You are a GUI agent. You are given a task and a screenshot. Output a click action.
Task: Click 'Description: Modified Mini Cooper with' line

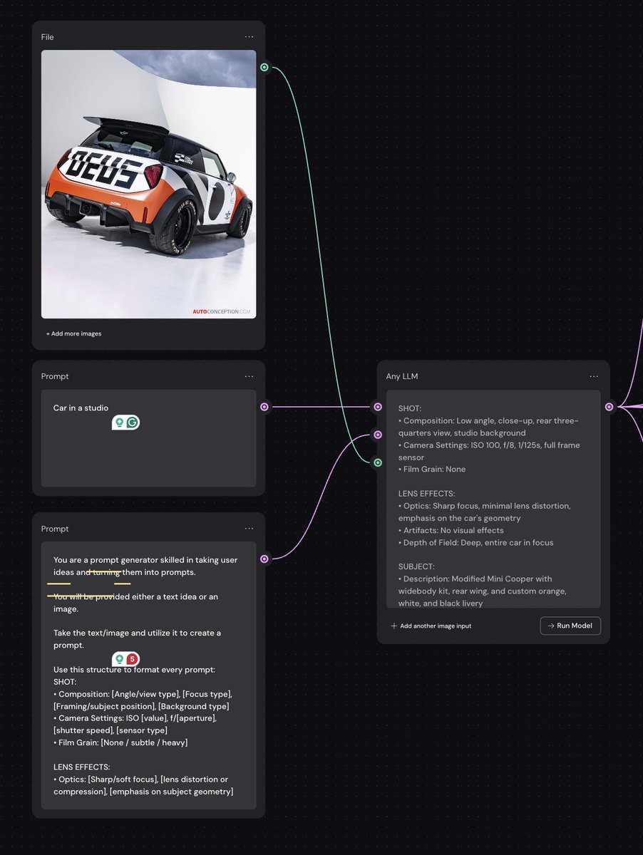tap(475, 579)
